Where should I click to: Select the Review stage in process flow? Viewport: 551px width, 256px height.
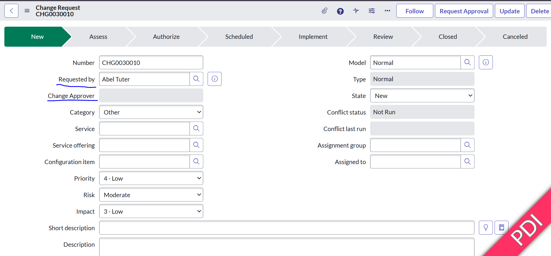383,37
